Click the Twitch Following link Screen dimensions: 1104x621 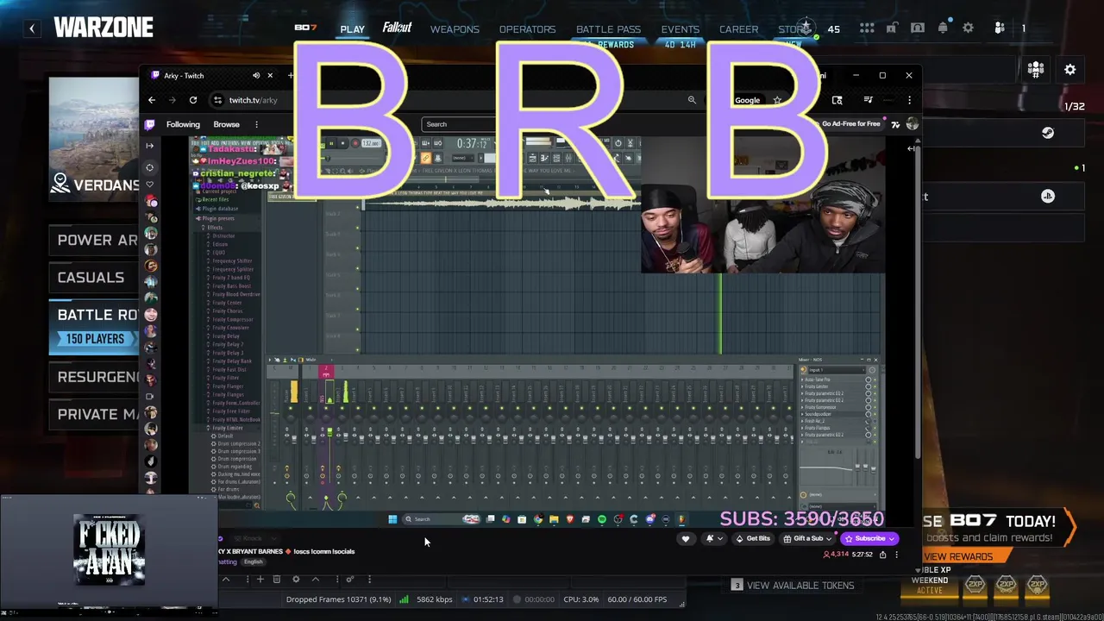point(183,124)
